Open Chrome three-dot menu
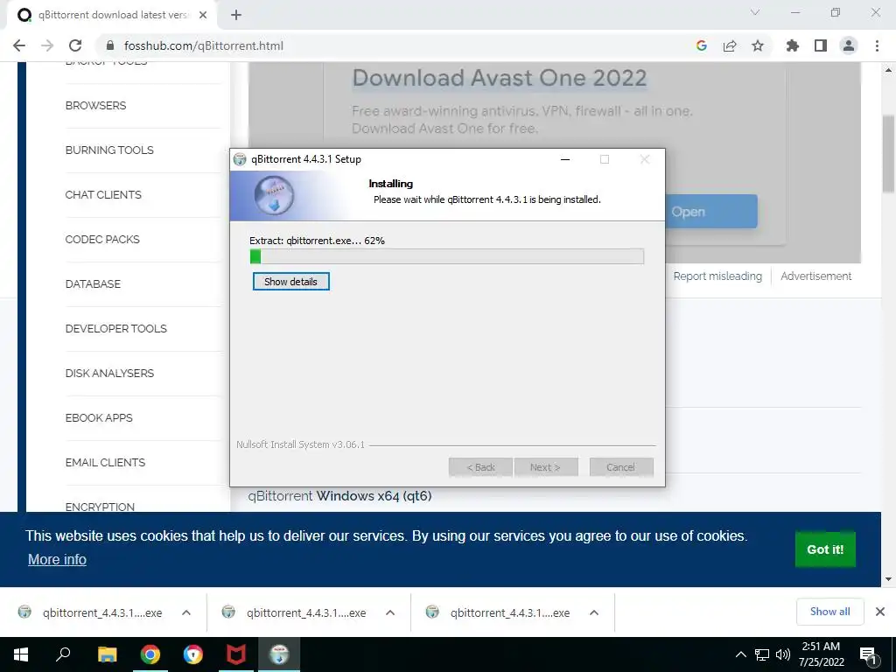This screenshot has width=896, height=672. [877, 45]
